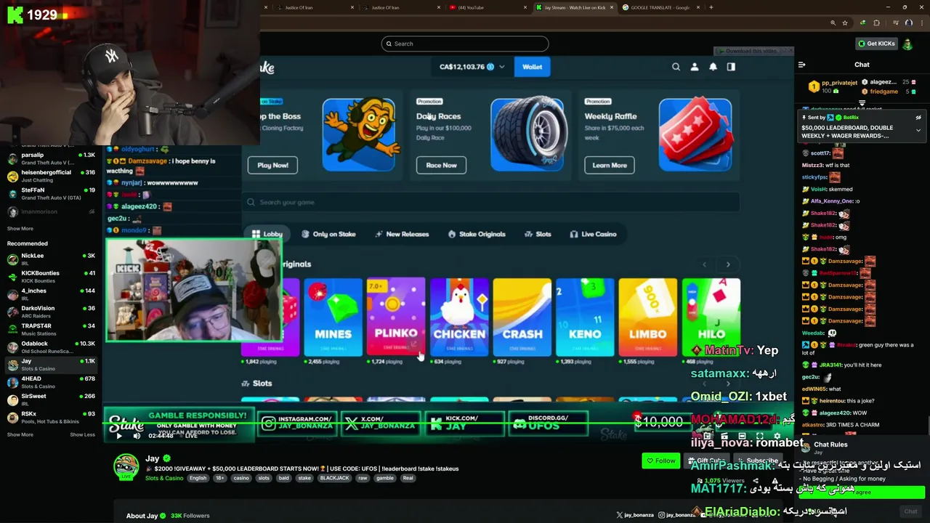Open RSKx recommended channel
930x523 pixels.
51,418
